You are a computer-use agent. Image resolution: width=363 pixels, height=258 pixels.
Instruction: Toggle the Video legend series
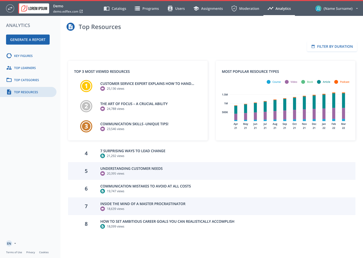click(291, 82)
